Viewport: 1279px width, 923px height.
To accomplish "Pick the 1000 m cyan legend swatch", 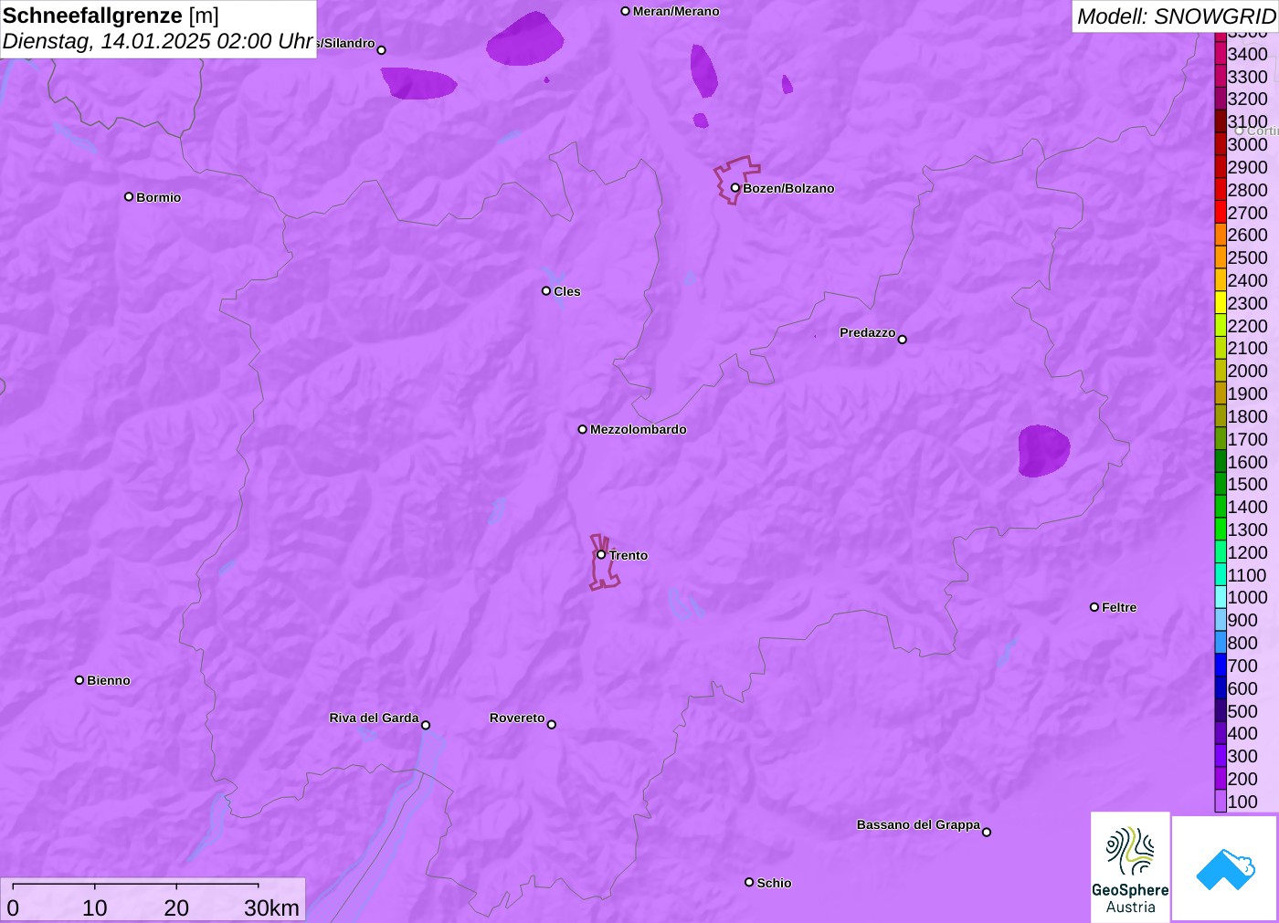I will point(1221,597).
